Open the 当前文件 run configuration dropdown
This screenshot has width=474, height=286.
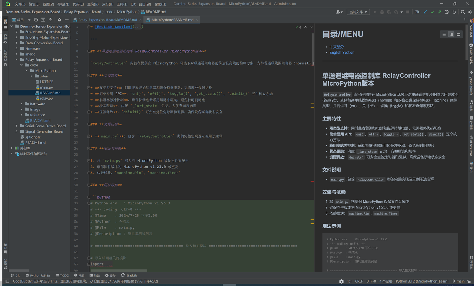tap(358, 12)
